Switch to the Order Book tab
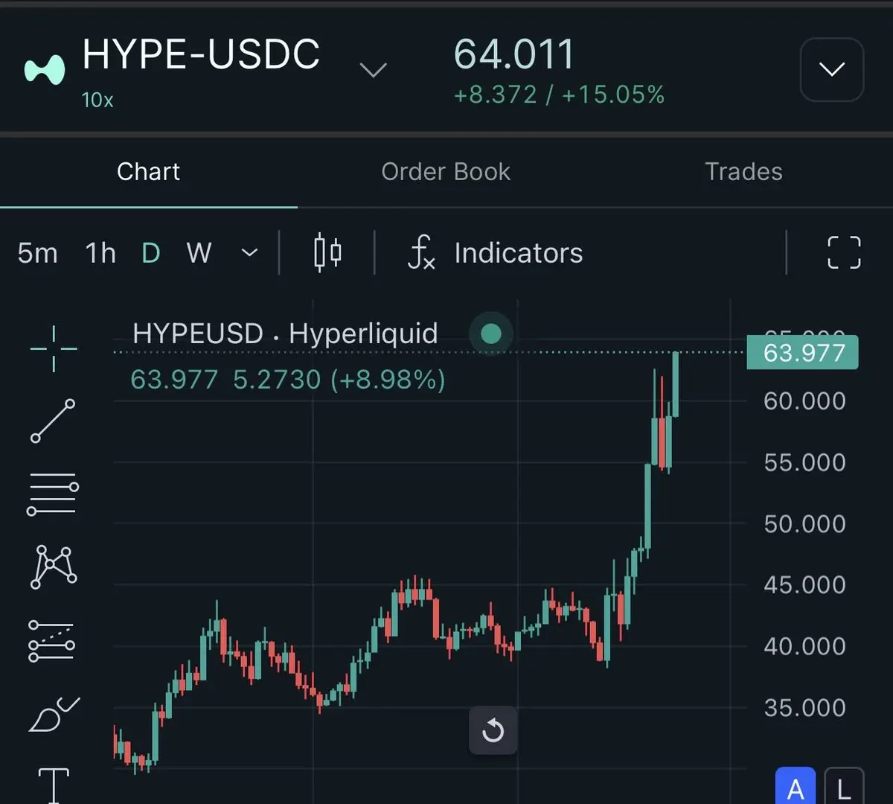Image resolution: width=893 pixels, height=804 pixels. (446, 172)
